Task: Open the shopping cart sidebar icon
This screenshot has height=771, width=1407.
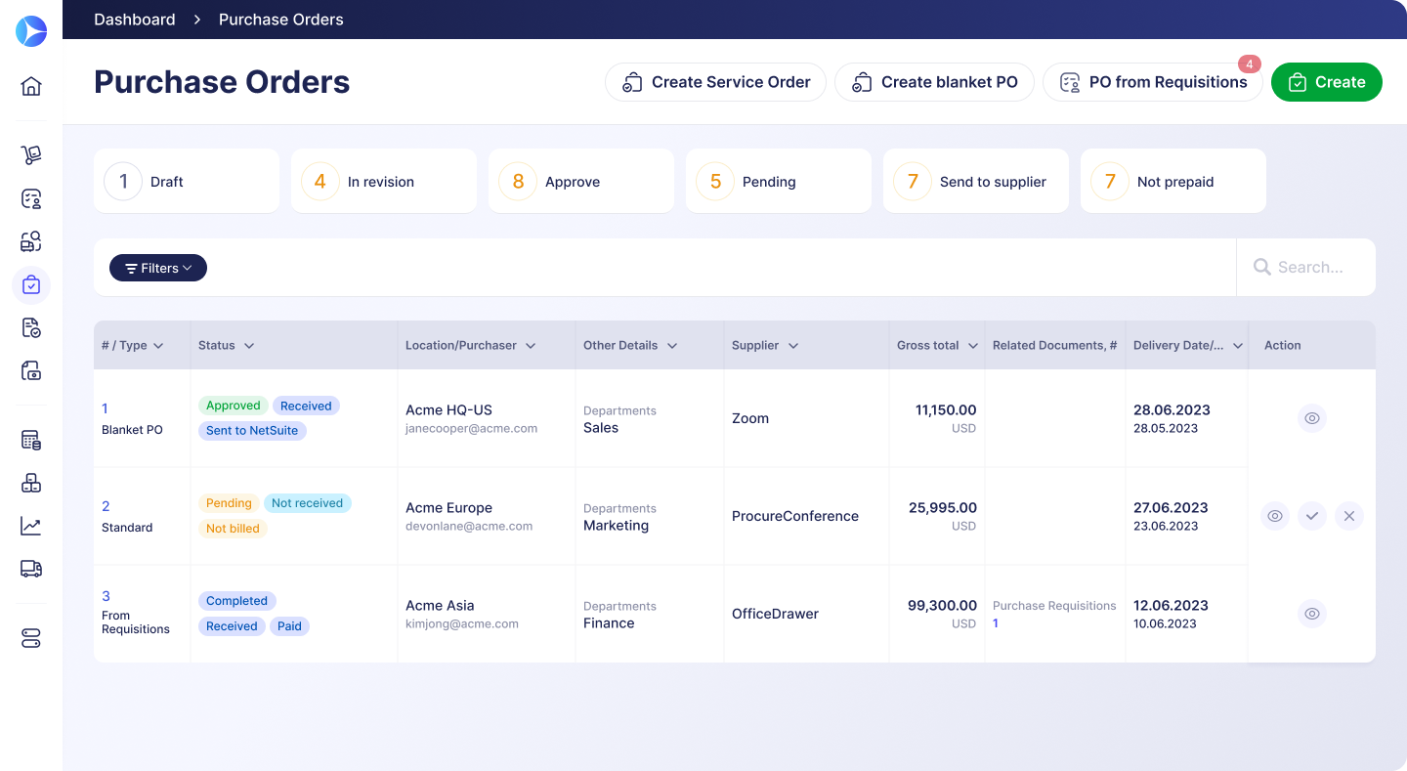Action: click(x=31, y=155)
